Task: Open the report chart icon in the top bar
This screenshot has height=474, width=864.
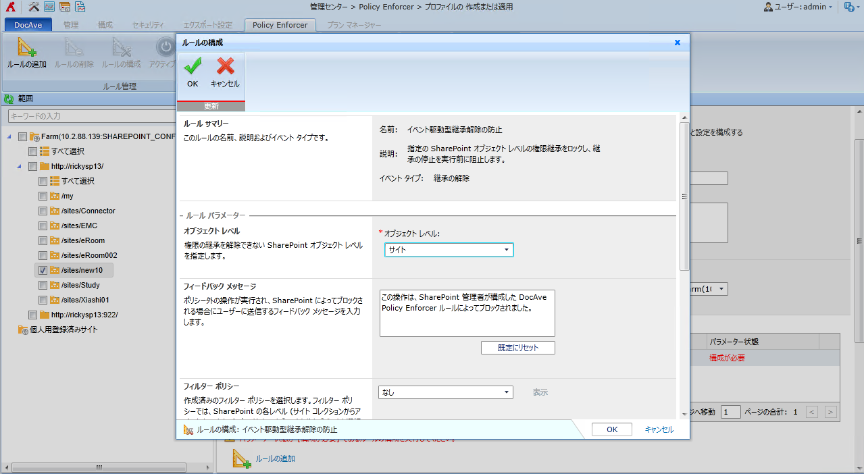Action: 80,7
